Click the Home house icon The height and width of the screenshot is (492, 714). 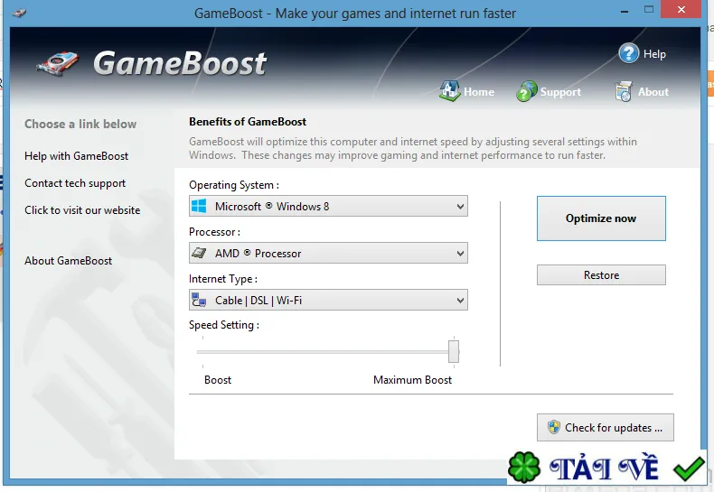coord(450,91)
